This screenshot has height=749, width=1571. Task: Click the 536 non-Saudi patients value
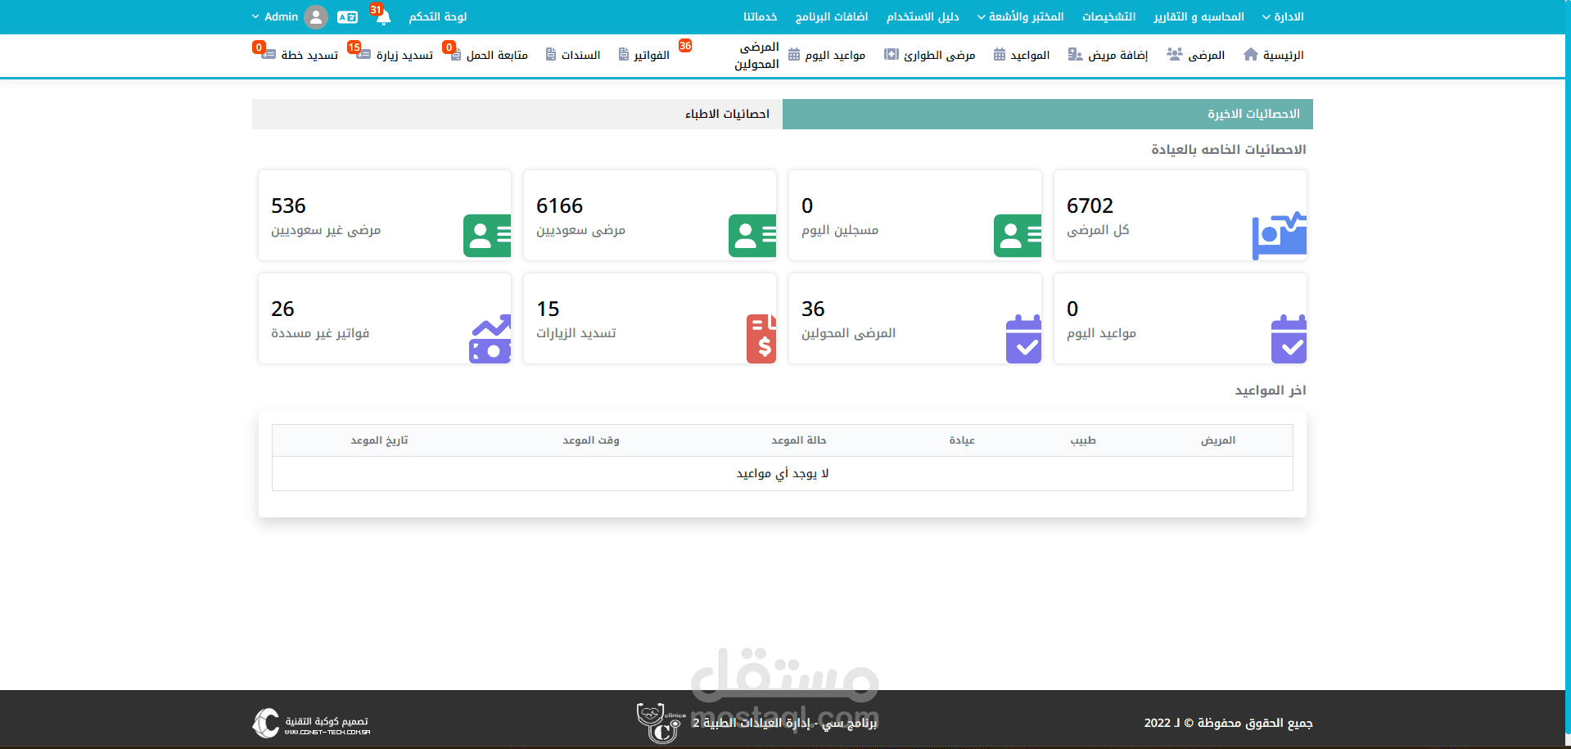pyautogui.click(x=288, y=205)
